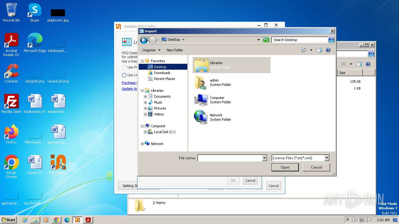
Task: Click the Search Desktop field
Action: pyautogui.click(x=300, y=40)
